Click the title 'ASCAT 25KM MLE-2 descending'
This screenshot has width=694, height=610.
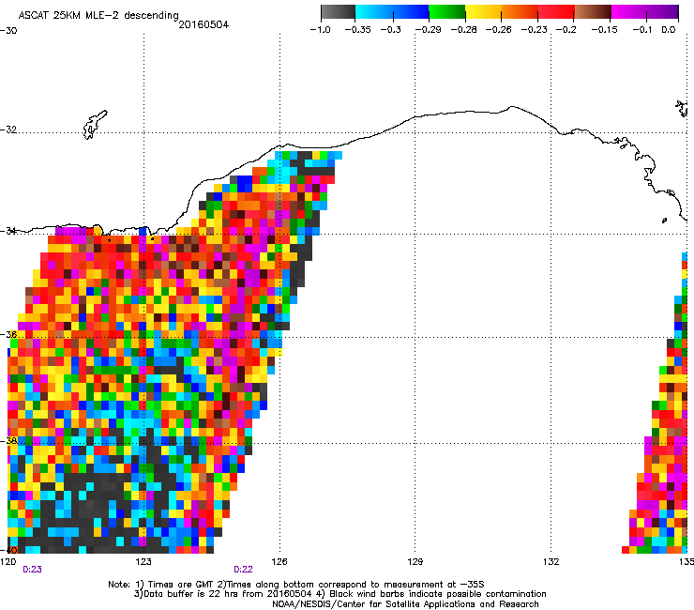point(98,16)
